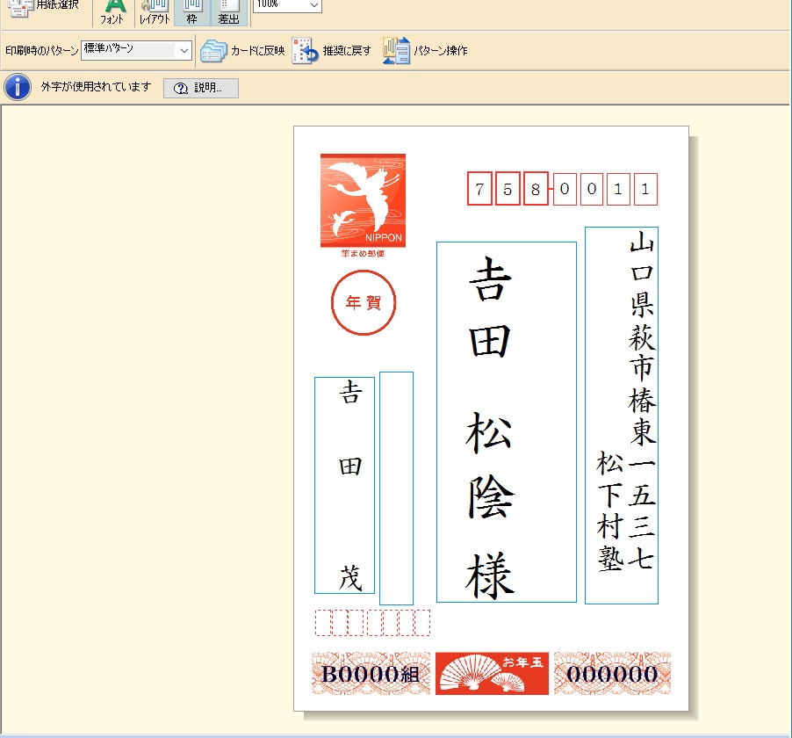Image resolution: width=792 pixels, height=738 pixels.
Task: Open the 用紙選択 paper selection tool
Action: click(x=44, y=7)
